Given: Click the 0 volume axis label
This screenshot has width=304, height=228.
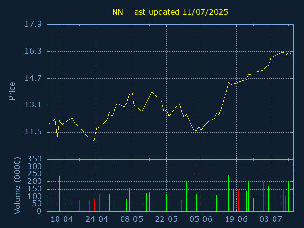Looking at the screenshot, I should coord(39,211).
